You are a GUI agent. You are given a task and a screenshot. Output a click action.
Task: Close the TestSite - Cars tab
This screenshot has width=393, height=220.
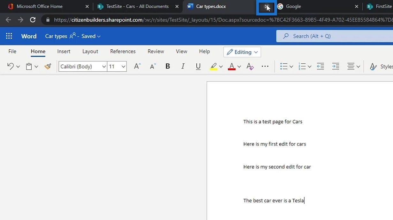tap(177, 6)
